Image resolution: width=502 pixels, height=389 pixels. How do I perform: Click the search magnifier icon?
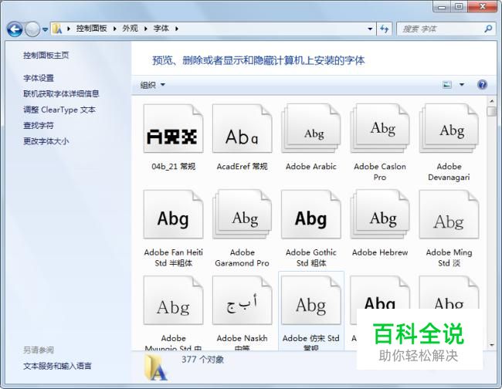click(x=488, y=29)
